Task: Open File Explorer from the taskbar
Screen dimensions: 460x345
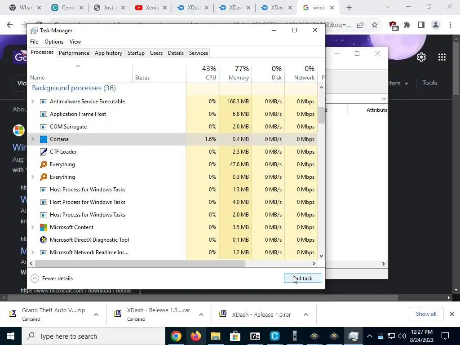Action: click(x=215, y=336)
